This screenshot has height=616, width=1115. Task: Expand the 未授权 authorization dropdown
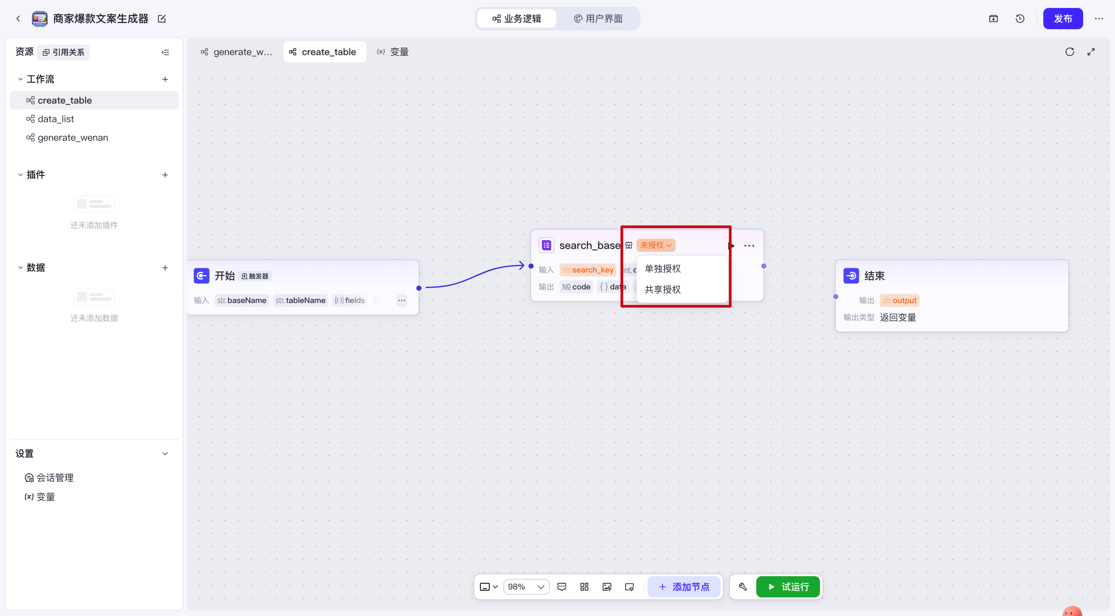[655, 246]
